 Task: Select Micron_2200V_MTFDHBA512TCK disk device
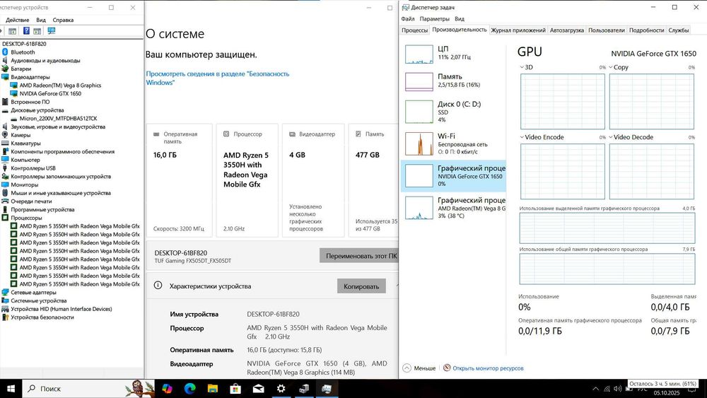click(x=58, y=119)
